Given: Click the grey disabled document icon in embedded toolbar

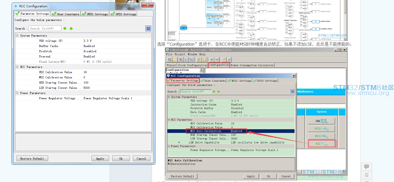Looking at the screenshot, I should pos(181,60).
